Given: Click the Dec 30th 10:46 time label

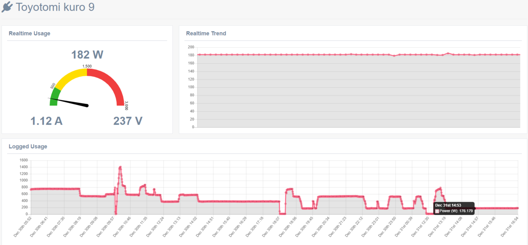Looking at the screenshot, I should coord(122,226).
